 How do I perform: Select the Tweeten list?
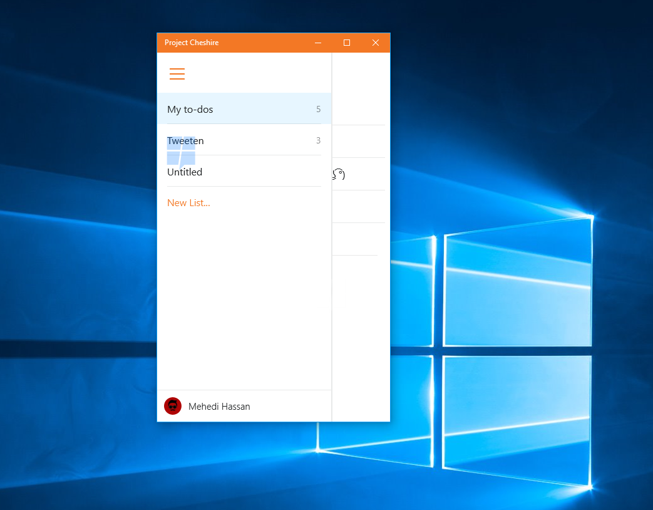pyautogui.click(x=244, y=140)
